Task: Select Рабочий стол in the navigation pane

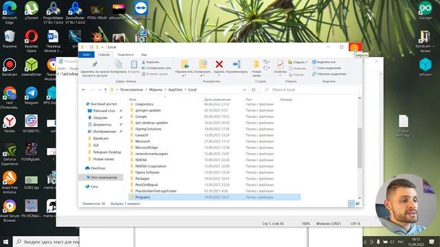Action: [x=104, y=110]
